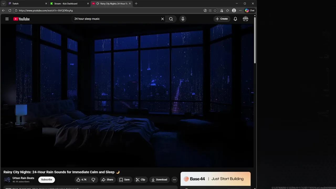The width and height of the screenshot is (336, 189).
Task: Open the music/media icon in address toolbar
Action: tap(222, 10)
